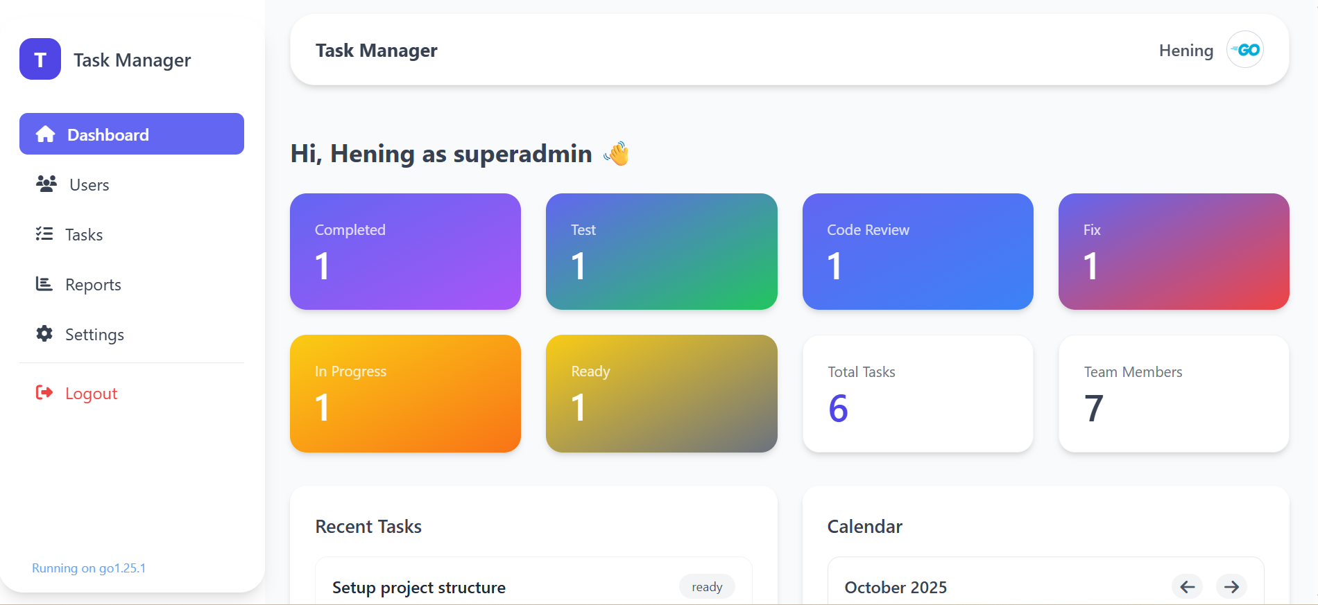Open the orange In Progress card
Viewport: 1318px width, 605px height.
point(405,393)
